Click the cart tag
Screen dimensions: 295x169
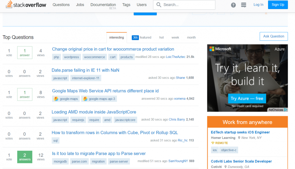(x=113, y=57)
